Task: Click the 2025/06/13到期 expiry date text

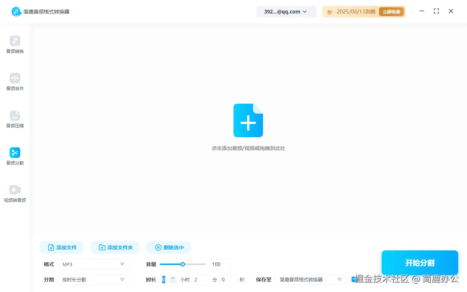Action: click(356, 12)
